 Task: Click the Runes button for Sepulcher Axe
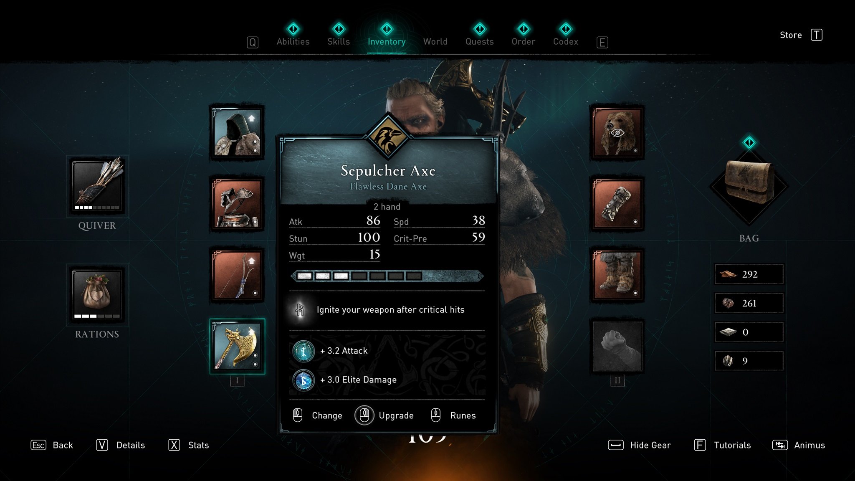coord(462,415)
